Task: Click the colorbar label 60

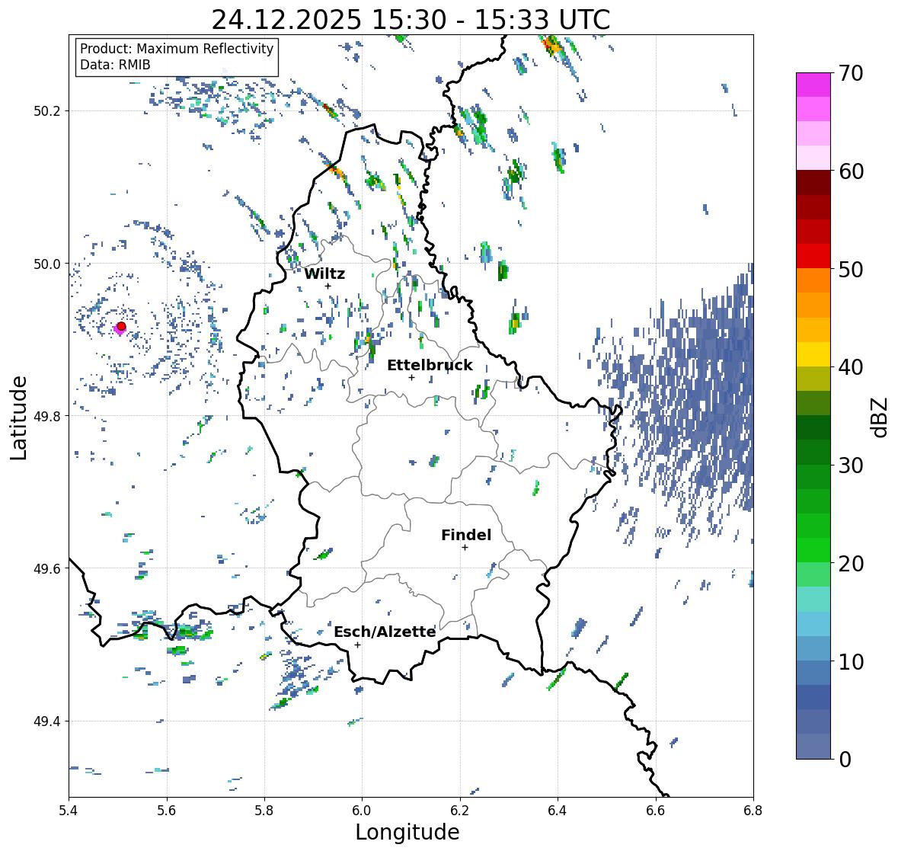Action: (x=851, y=171)
